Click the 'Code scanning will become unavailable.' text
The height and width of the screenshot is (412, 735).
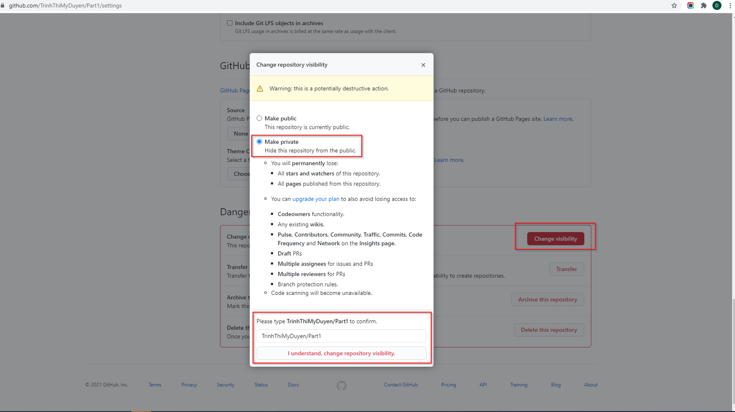(x=322, y=293)
